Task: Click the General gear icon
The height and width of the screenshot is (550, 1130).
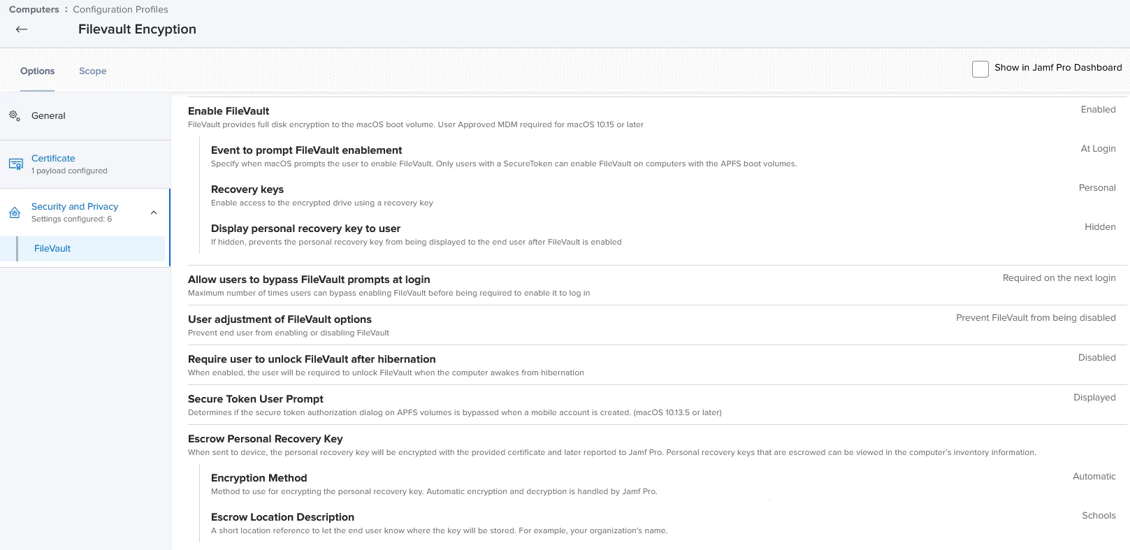Action: pos(15,116)
